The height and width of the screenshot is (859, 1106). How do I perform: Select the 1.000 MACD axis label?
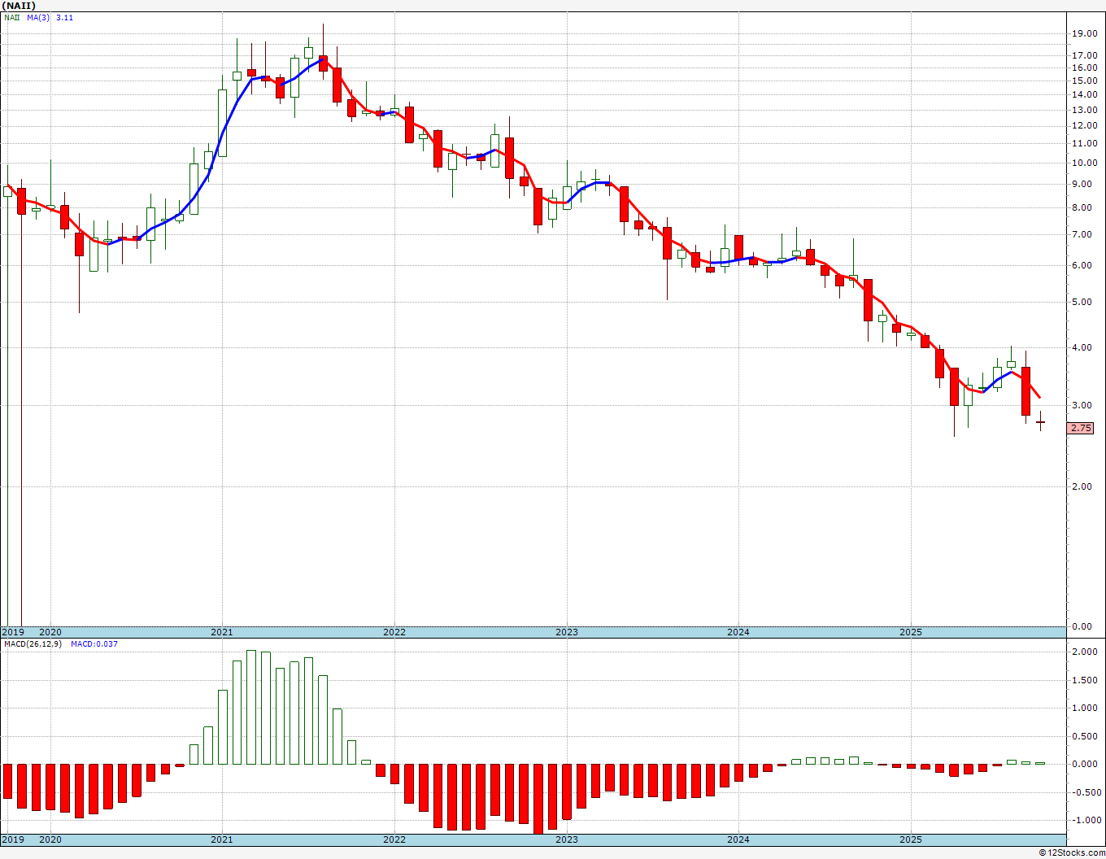[x=1086, y=708]
